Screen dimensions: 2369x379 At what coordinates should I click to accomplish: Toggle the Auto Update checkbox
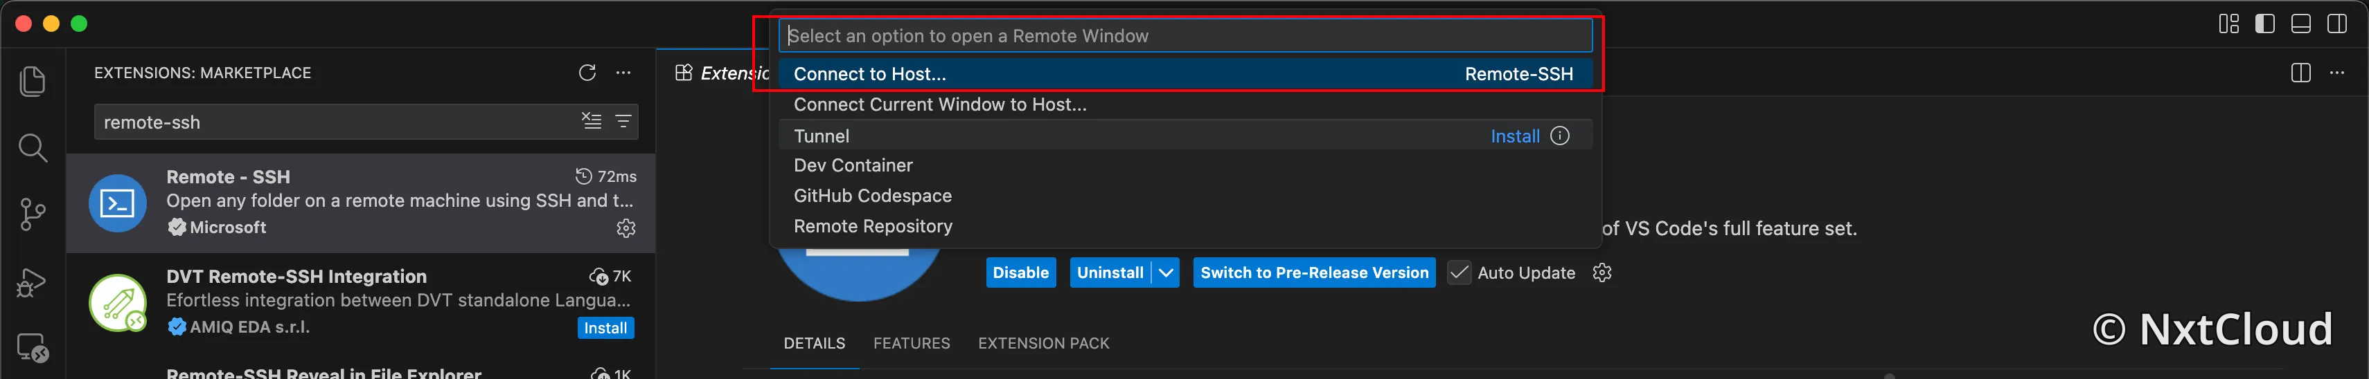click(x=1459, y=272)
